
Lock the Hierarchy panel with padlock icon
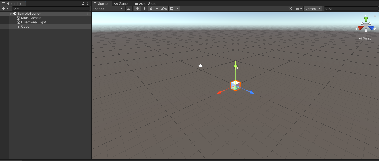[x=83, y=3]
